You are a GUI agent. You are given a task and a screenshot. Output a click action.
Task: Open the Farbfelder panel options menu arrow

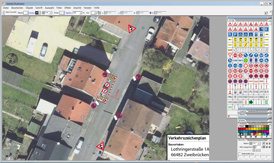(270, 124)
